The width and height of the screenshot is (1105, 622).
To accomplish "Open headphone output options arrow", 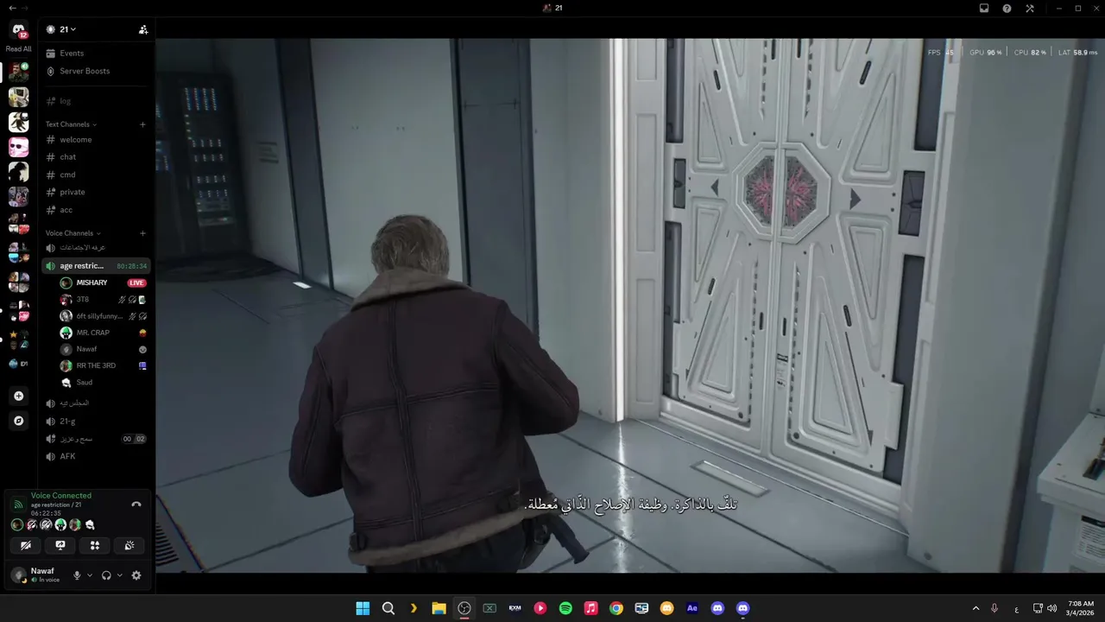I will click(119, 575).
